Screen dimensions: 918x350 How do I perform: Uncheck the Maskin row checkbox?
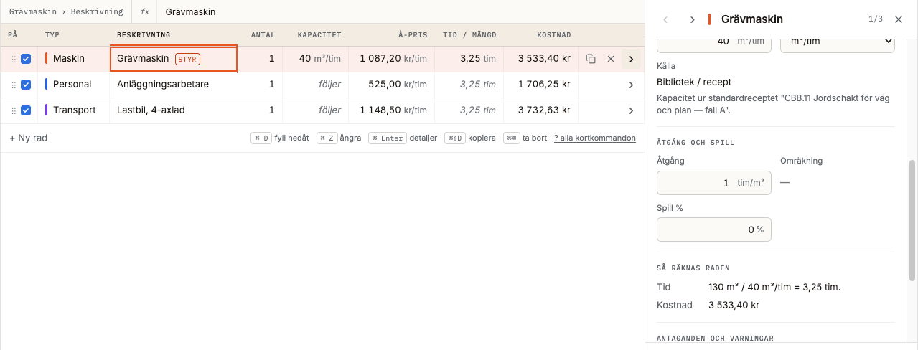(26, 59)
